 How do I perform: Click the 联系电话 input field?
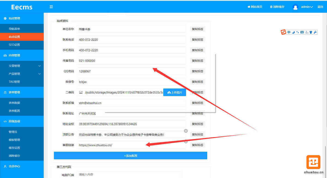click(x=131, y=40)
